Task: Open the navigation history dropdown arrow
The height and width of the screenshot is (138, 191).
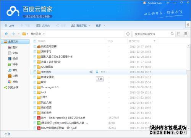Action: (x=19, y=34)
